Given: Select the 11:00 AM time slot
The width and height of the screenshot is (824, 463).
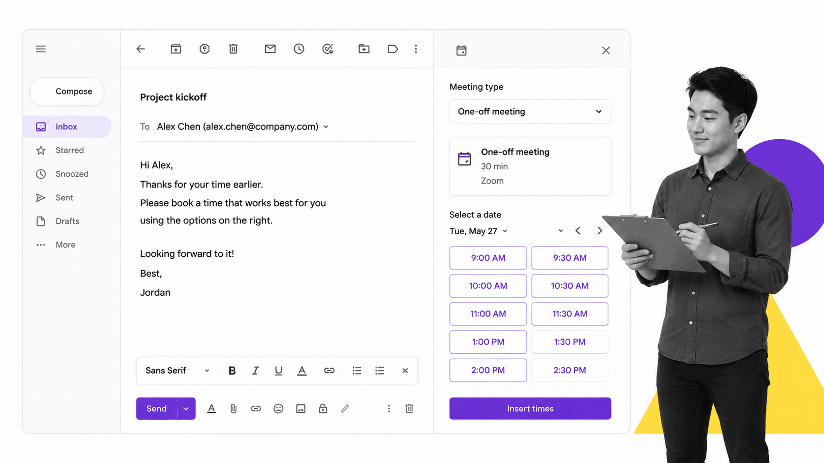Looking at the screenshot, I should [488, 314].
